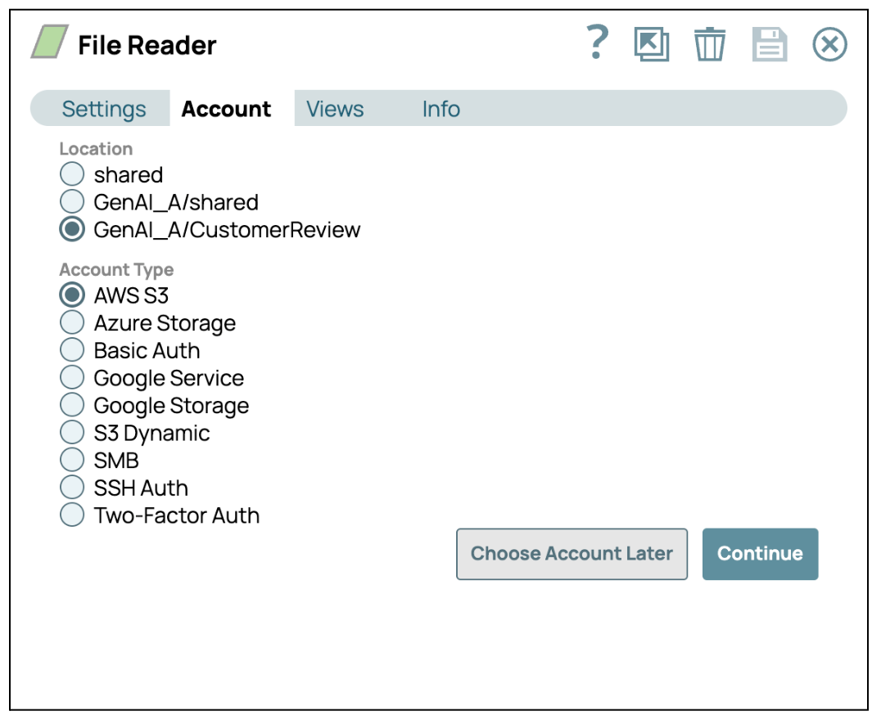Screen dimensions: 881x720
Task: Select GenAI_A/CustomerReview location
Action: tap(72, 230)
